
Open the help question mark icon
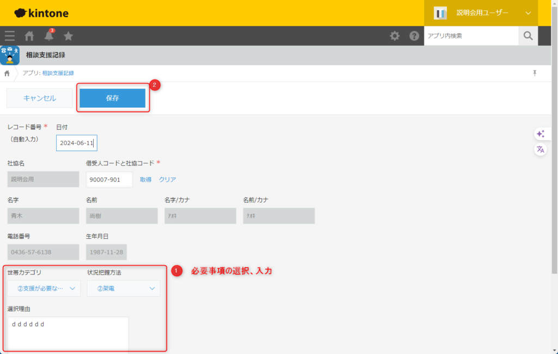pyautogui.click(x=414, y=36)
